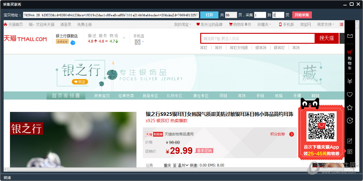Click the product title 银之行S925银耳钉
363x181 pixels.
click(219, 114)
